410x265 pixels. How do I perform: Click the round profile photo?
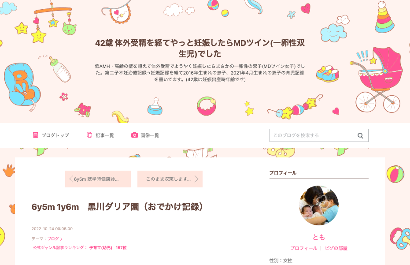(x=319, y=205)
